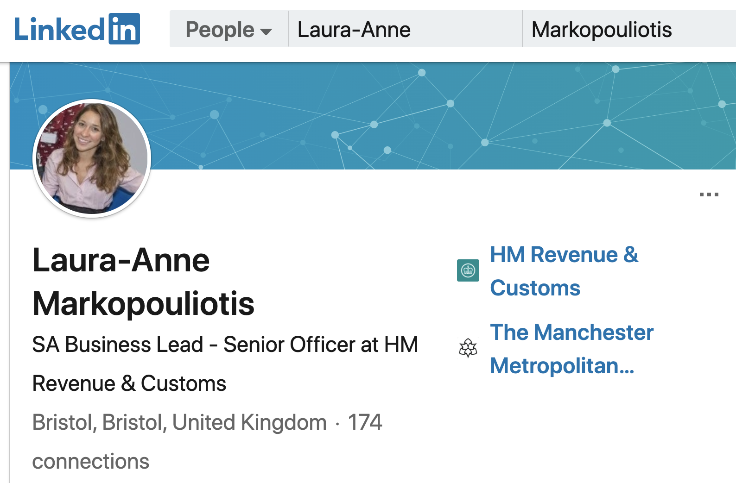Viewport: 736px width, 483px height.
Task: Click the large Markopouliotis surname in the heading
Action: pos(144,304)
